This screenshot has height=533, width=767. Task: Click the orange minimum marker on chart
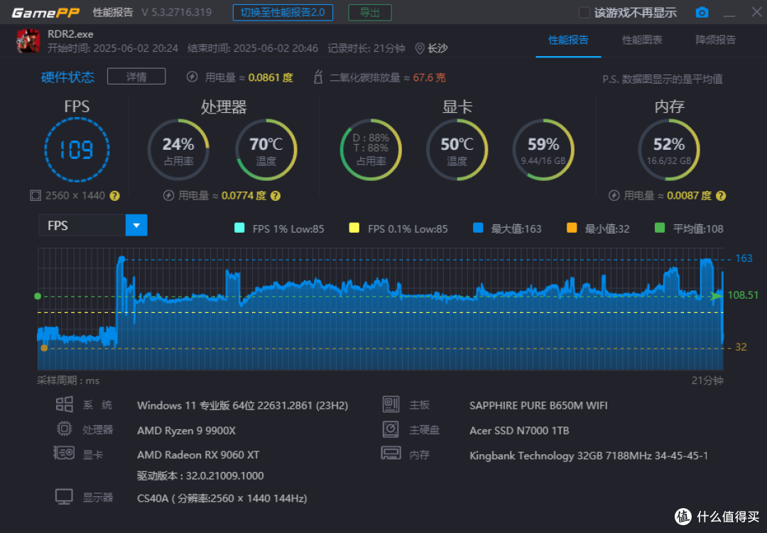(x=44, y=348)
